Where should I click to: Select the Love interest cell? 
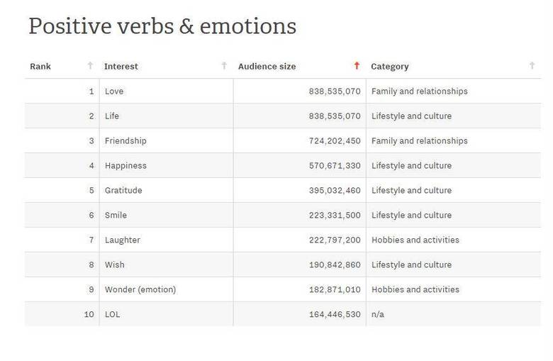(x=114, y=91)
